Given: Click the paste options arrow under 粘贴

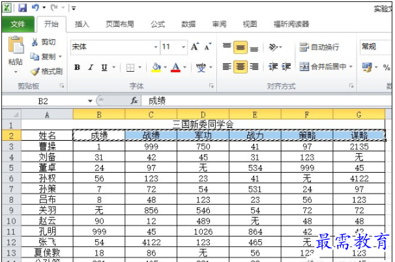Looking at the screenshot, I should (x=16, y=72).
